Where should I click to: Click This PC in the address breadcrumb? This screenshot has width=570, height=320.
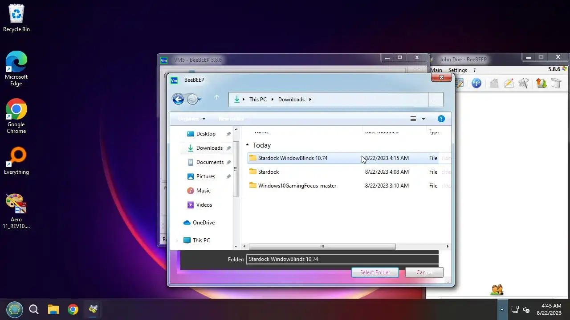[x=258, y=100]
